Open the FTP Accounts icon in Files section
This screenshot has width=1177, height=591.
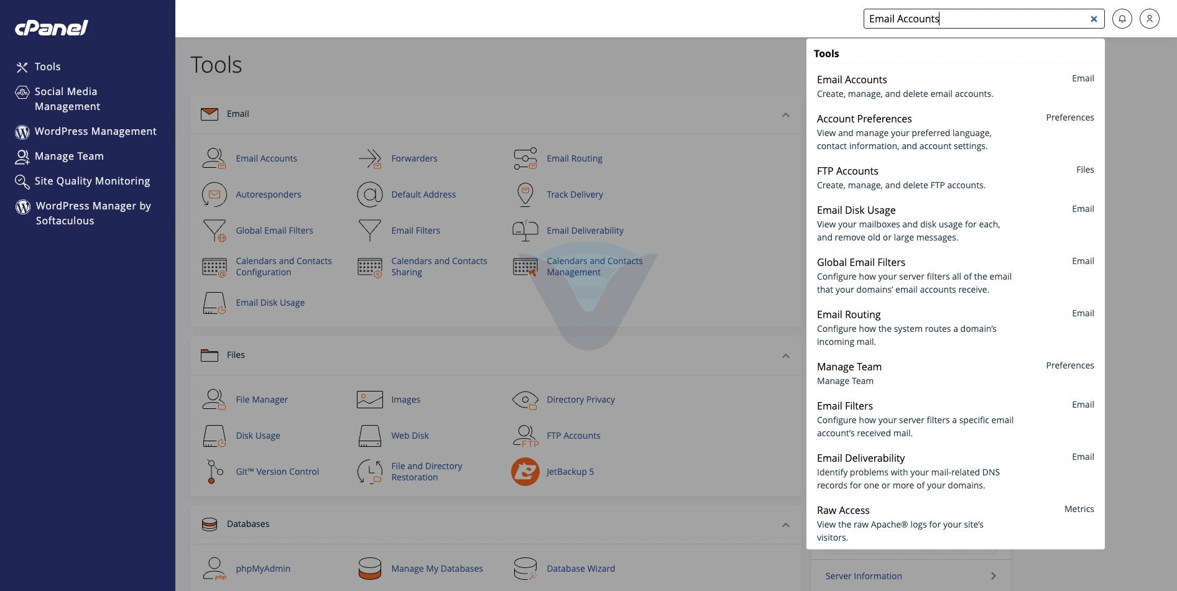point(525,436)
